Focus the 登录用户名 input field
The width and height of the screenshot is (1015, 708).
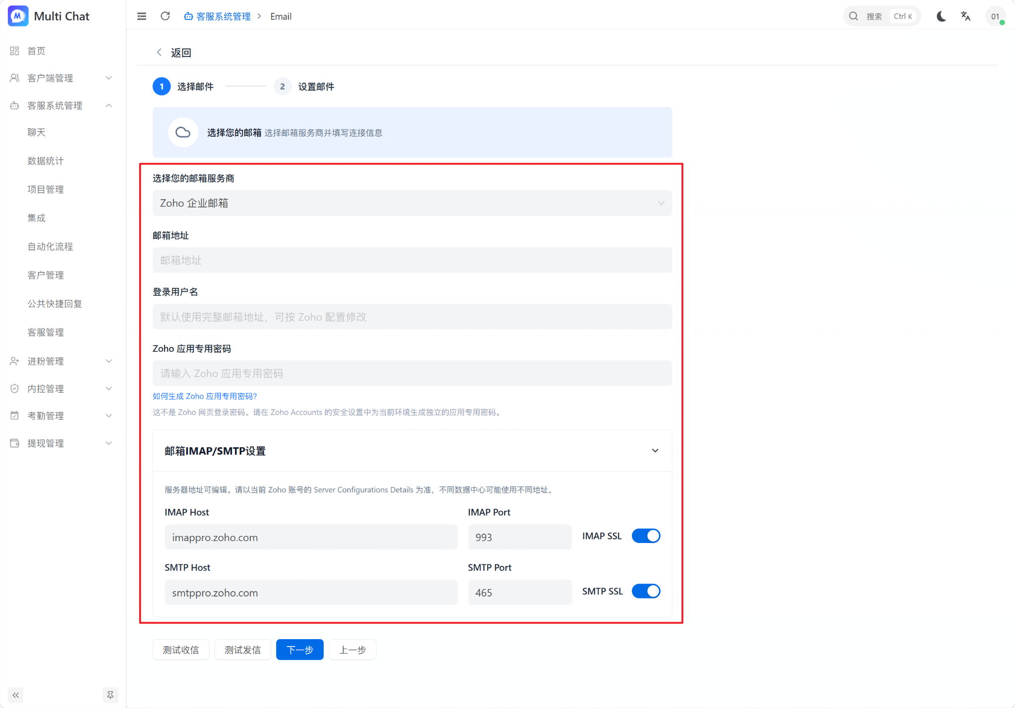click(412, 317)
